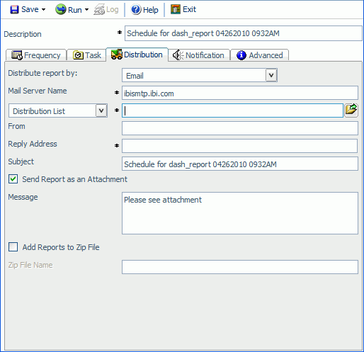Image resolution: width=364 pixels, height=352 pixels.
Task: Switch to the Task tab
Action: (86, 55)
